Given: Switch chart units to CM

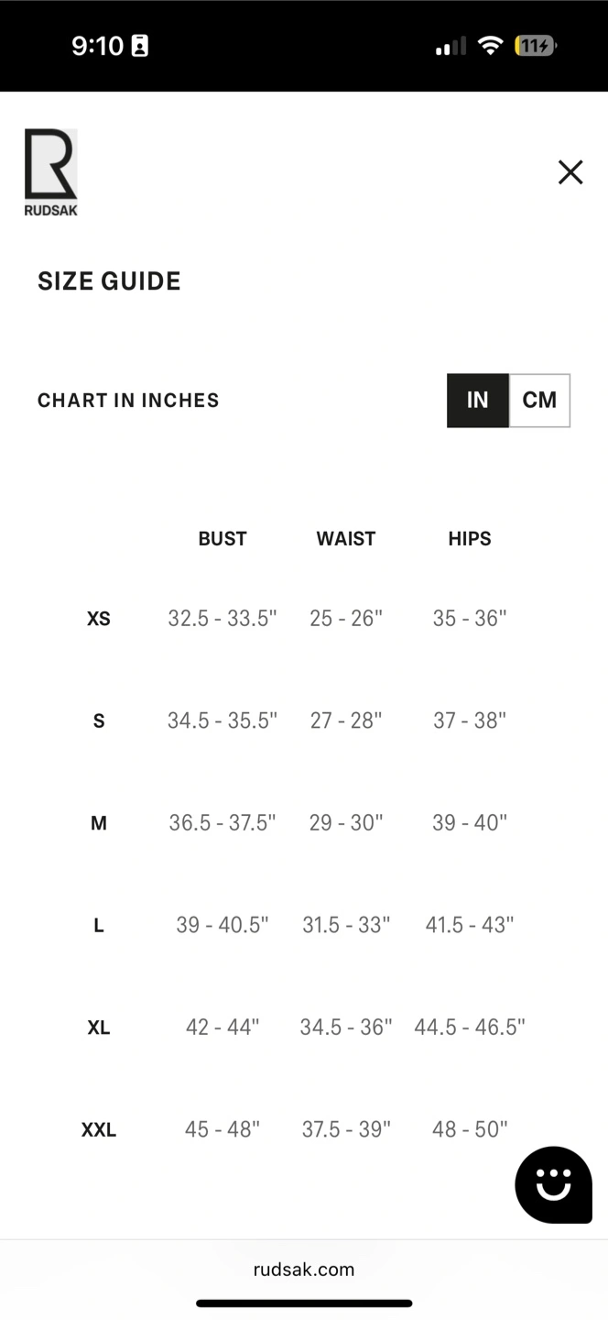Looking at the screenshot, I should pos(539,401).
